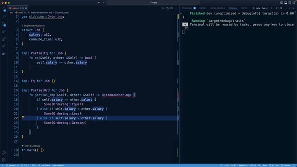Create a new terminal with plus icon
The height and width of the screenshot is (167, 297).
point(271,8)
